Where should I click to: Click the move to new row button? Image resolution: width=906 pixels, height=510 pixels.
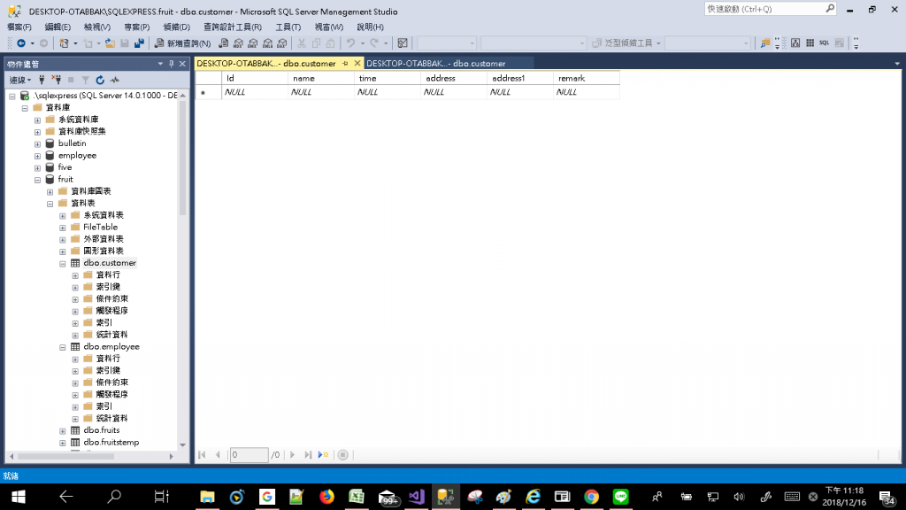tap(324, 455)
